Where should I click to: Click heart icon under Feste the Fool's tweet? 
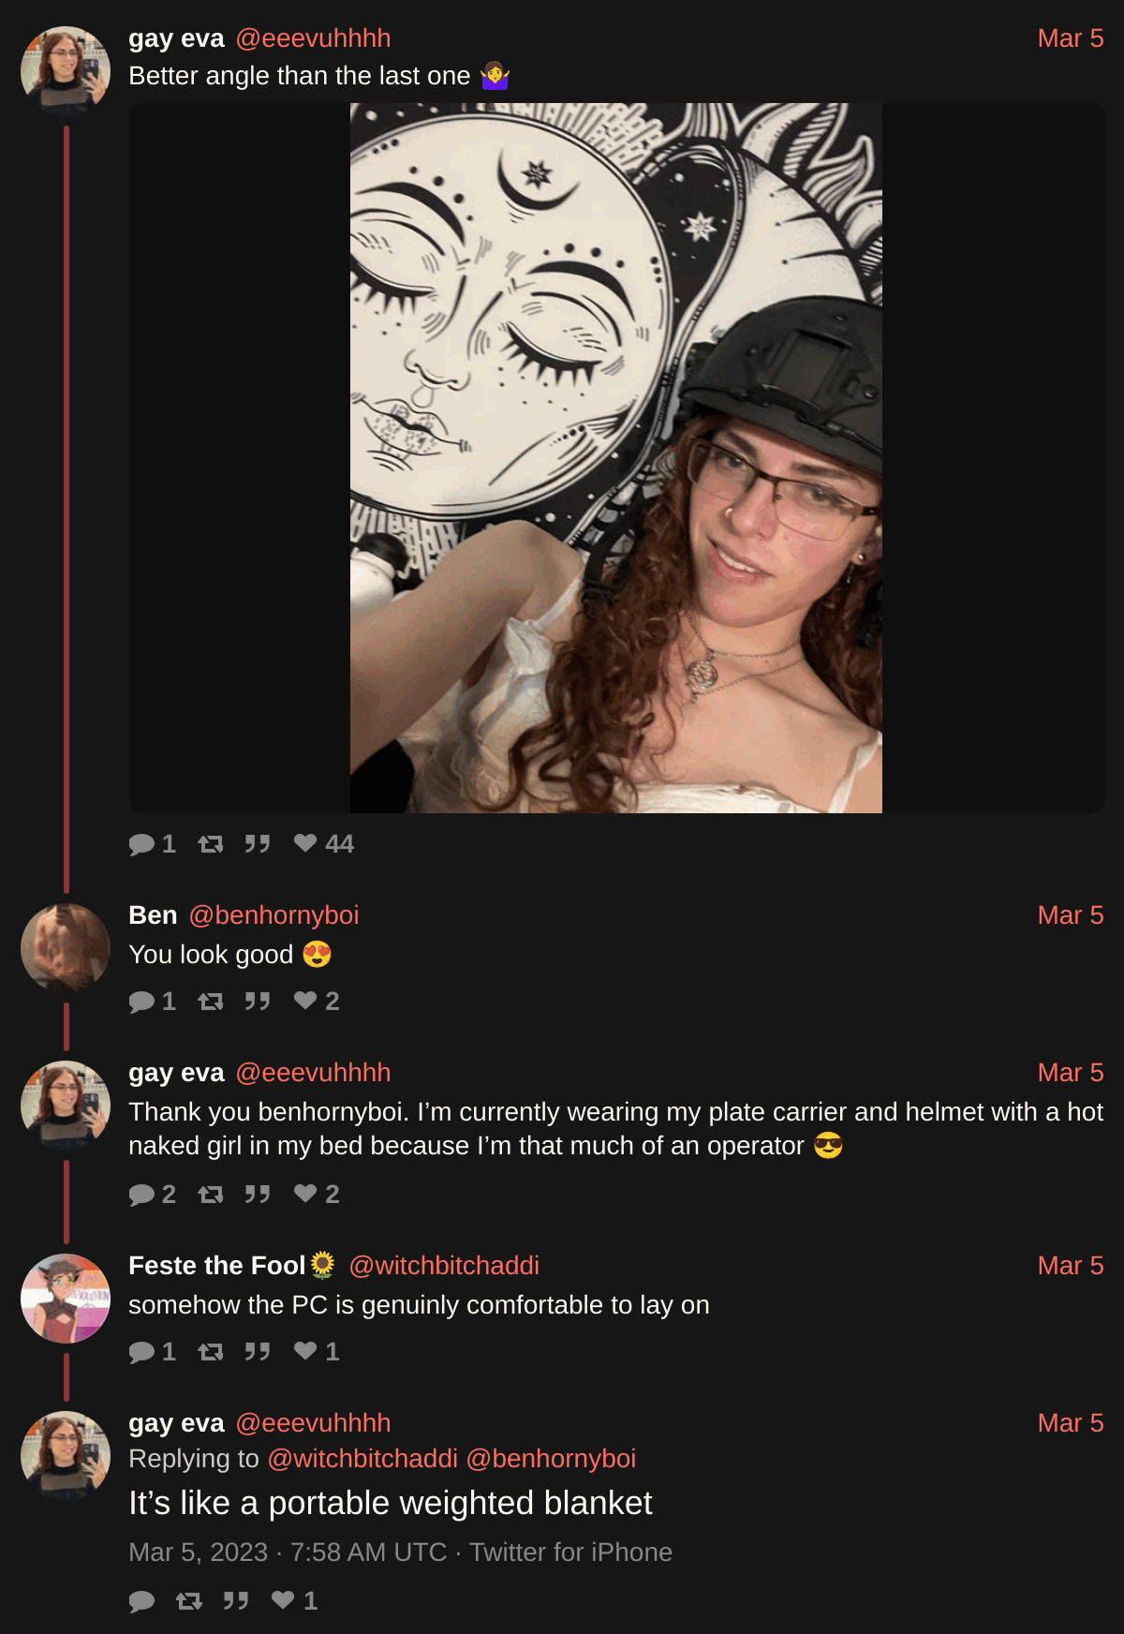click(x=305, y=1351)
